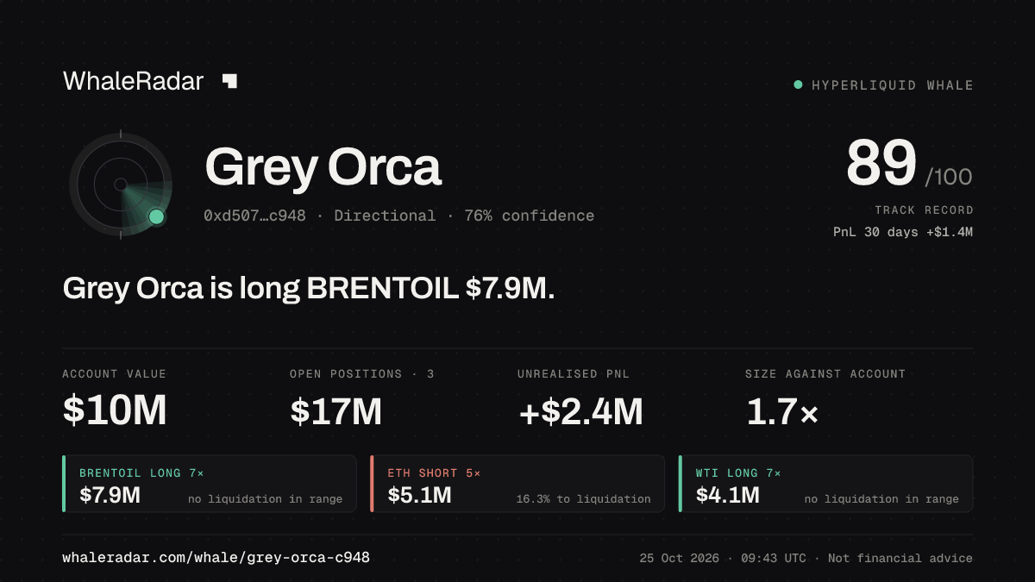Open the BRENTOIL LONG 7× position card
The image size is (1035, 582).
pyautogui.click(x=210, y=484)
